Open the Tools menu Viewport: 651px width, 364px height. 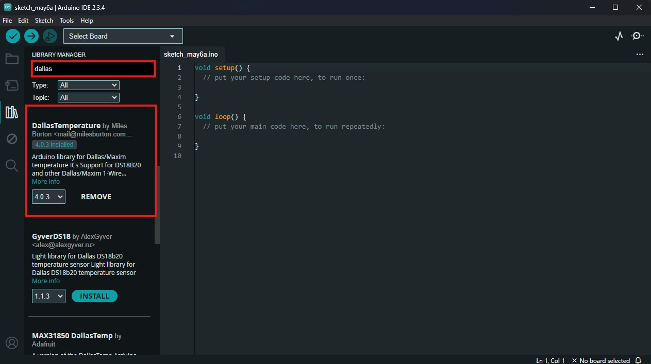67,21
